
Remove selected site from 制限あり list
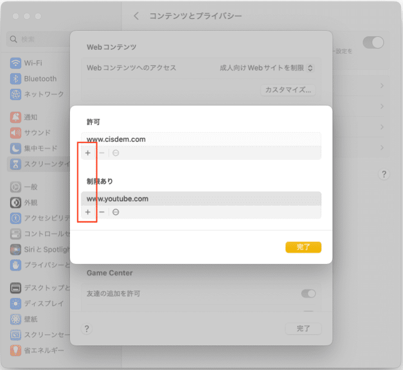[101, 212]
